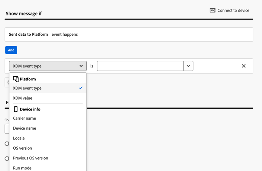Remove the condition with the X icon
This screenshot has height=171, width=262.
point(243,66)
